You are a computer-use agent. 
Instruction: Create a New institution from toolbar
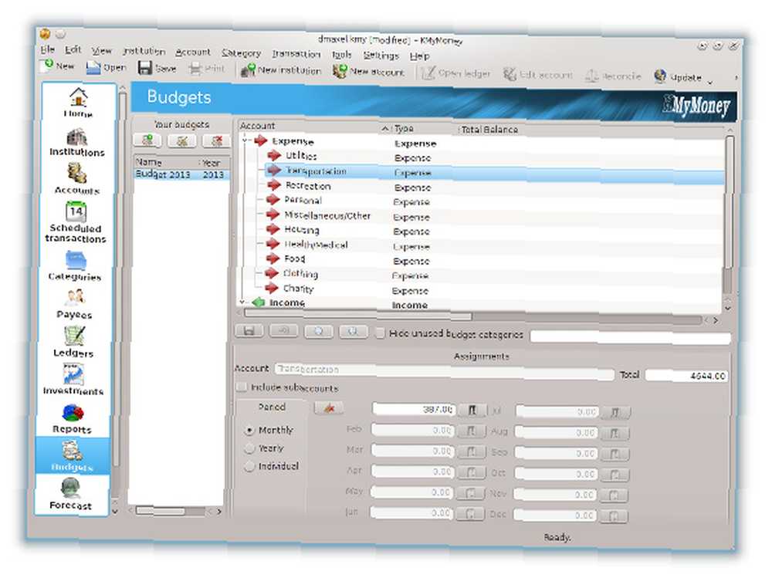click(x=281, y=70)
